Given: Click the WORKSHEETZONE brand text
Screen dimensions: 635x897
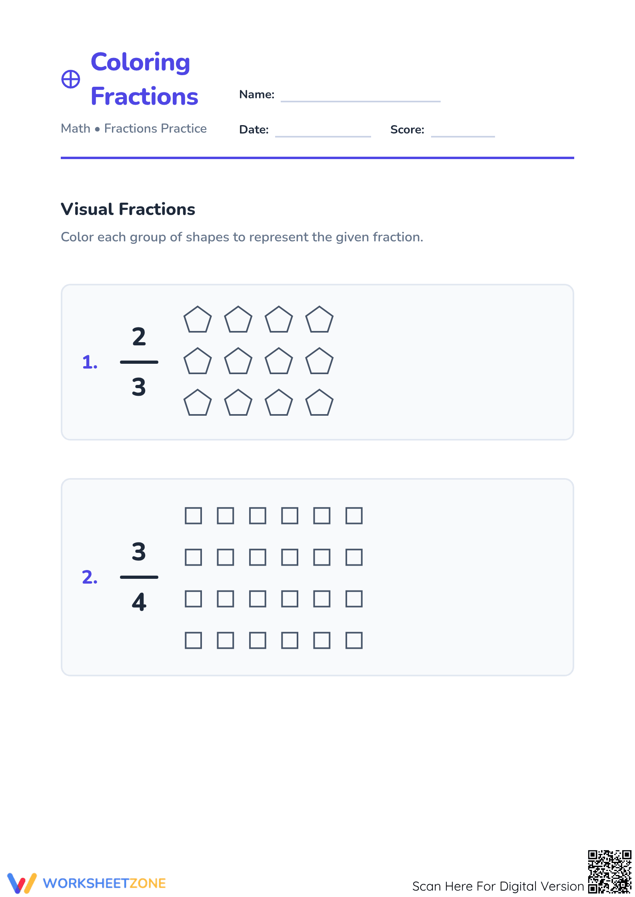Looking at the screenshot, I should click(104, 883).
